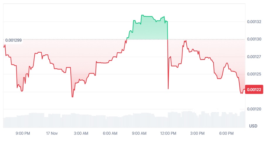264x146 pixels.
Task: Select the 12:00 PM time axis label
Action: [169, 133]
